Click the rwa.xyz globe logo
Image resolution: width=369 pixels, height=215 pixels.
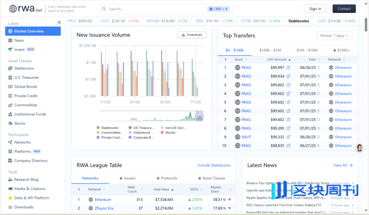[x=13, y=9]
